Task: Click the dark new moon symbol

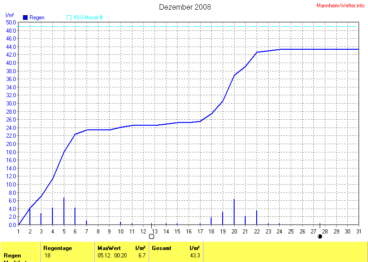Action: 320,236
